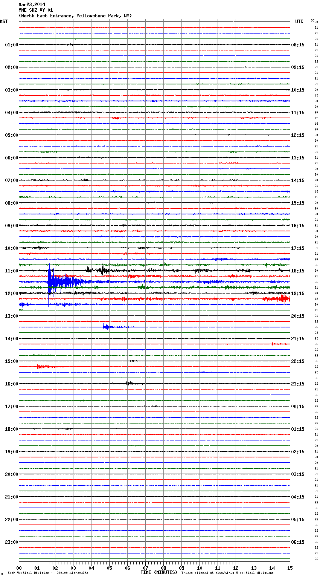Select the 23:00 MST hour label
Screen dimensions: 320x578
click(x=11, y=542)
